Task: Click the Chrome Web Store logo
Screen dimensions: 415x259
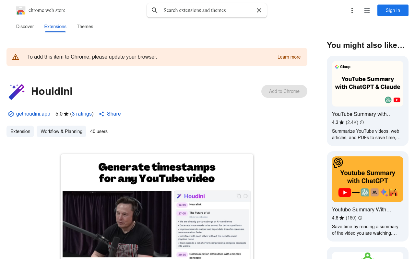Action: pyautogui.click(x=21, y=10)
